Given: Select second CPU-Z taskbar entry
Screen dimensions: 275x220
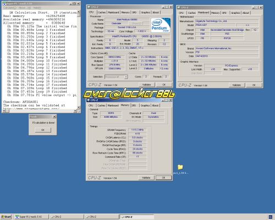Looking at the screenshot, I should [102, 217].
